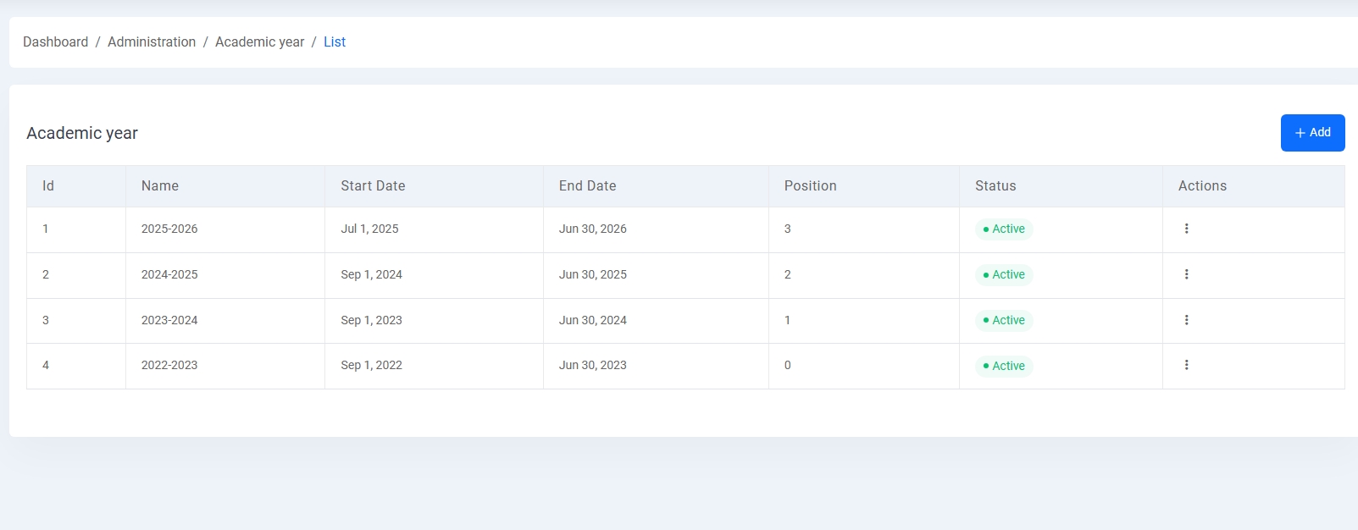Click Active status badge for 2024-2025
This screenshot has height=530, width=1358.
tap(1004, 275)
